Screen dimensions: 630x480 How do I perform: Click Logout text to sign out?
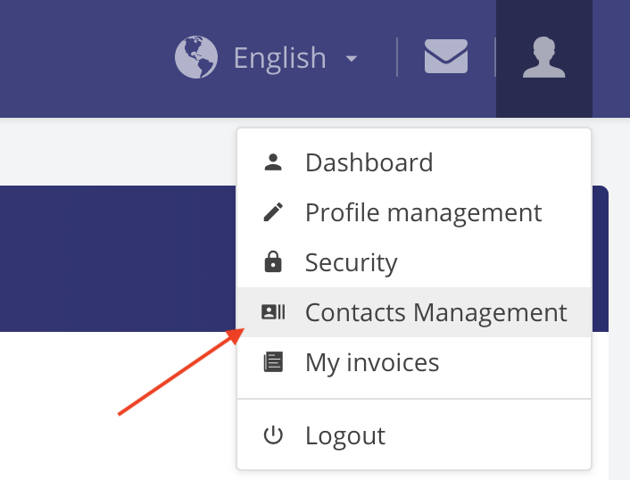point(345,435)
